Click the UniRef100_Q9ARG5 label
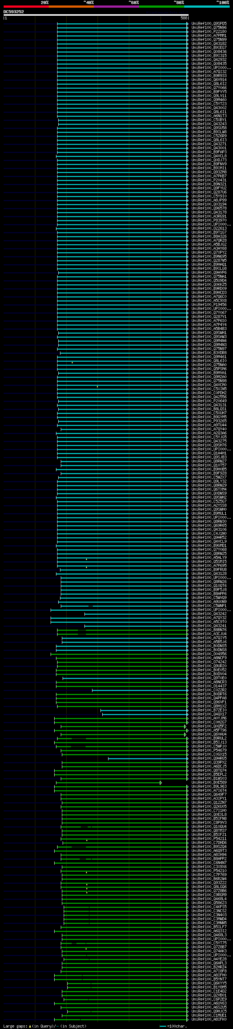Viewport: 233px width, 1029px height. click(x=209, y=759)
